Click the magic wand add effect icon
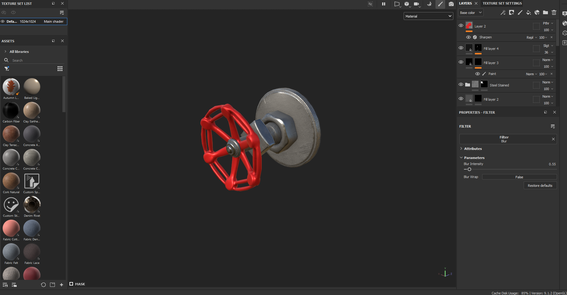This screenshot has width=567, height=295. tap(503, 12)
